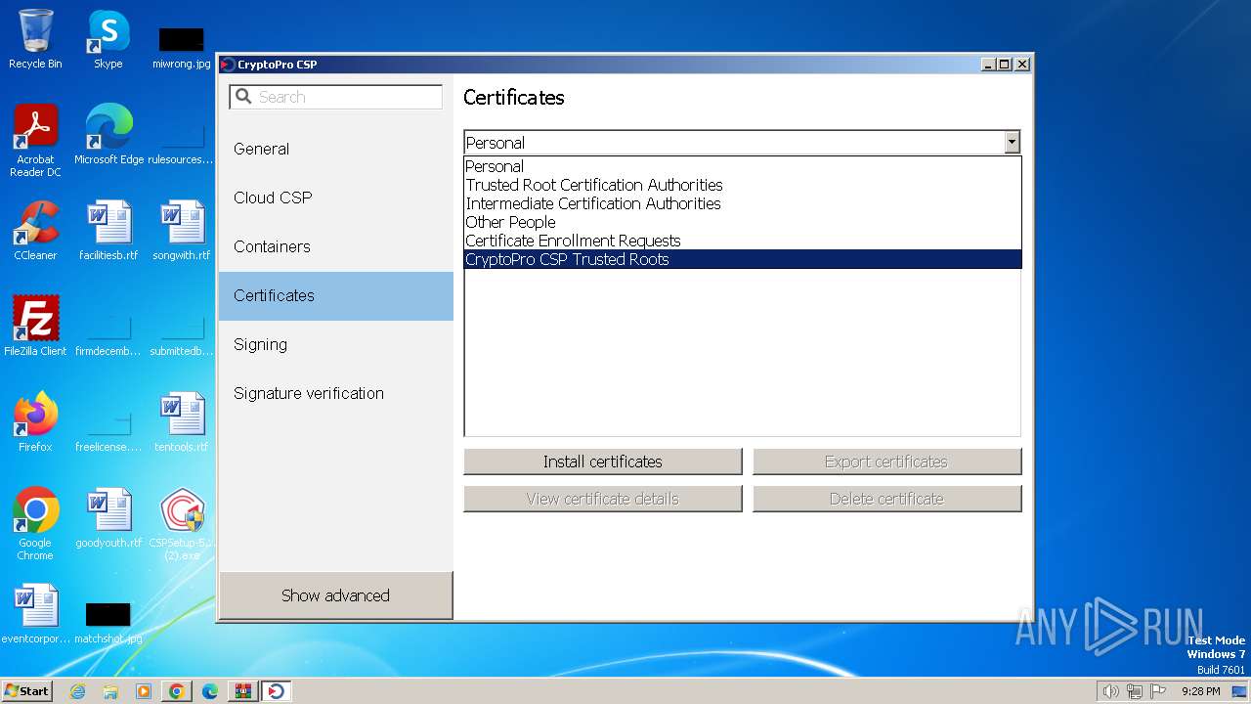Open the WinRAR taskbar icon

[243, 691]
